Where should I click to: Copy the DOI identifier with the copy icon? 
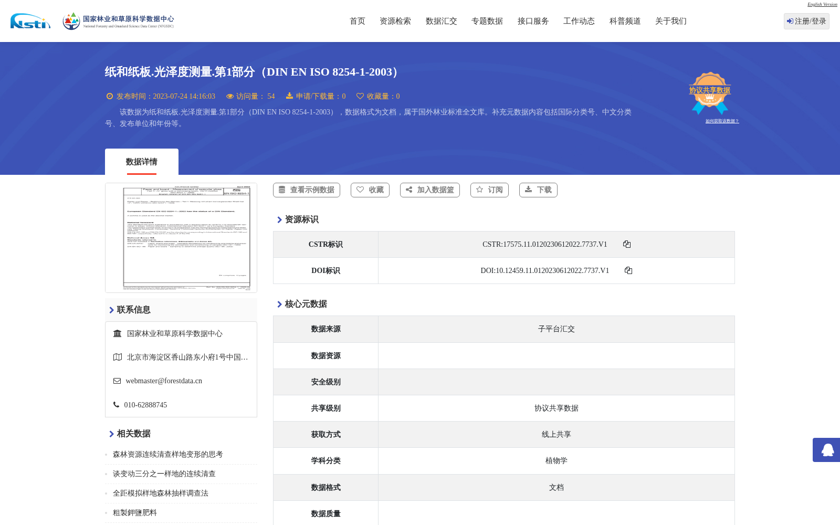pyautogui.click(x=628, y=270)
